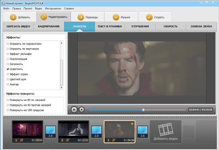
Task: Click the effects list scrollbar thumb
Action: (61, 73)
